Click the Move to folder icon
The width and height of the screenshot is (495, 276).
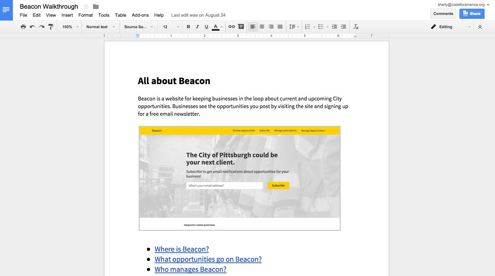[x=96, y=7]
